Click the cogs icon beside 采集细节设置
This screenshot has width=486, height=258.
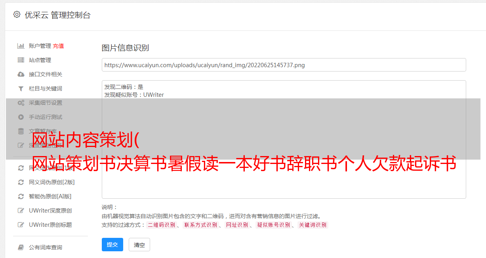point(21,103)
